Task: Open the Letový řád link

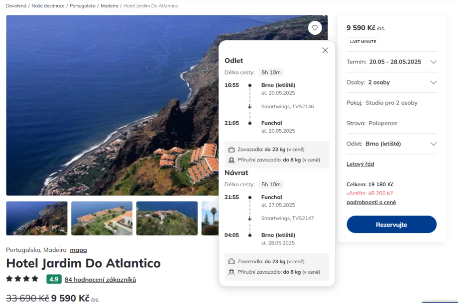Action: [360, 164]
